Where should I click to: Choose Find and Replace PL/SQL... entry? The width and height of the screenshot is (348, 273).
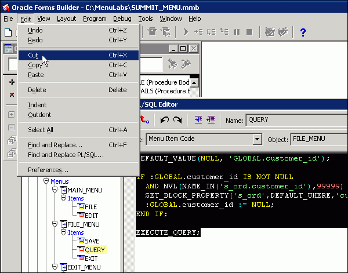click(x=78, y=155)
